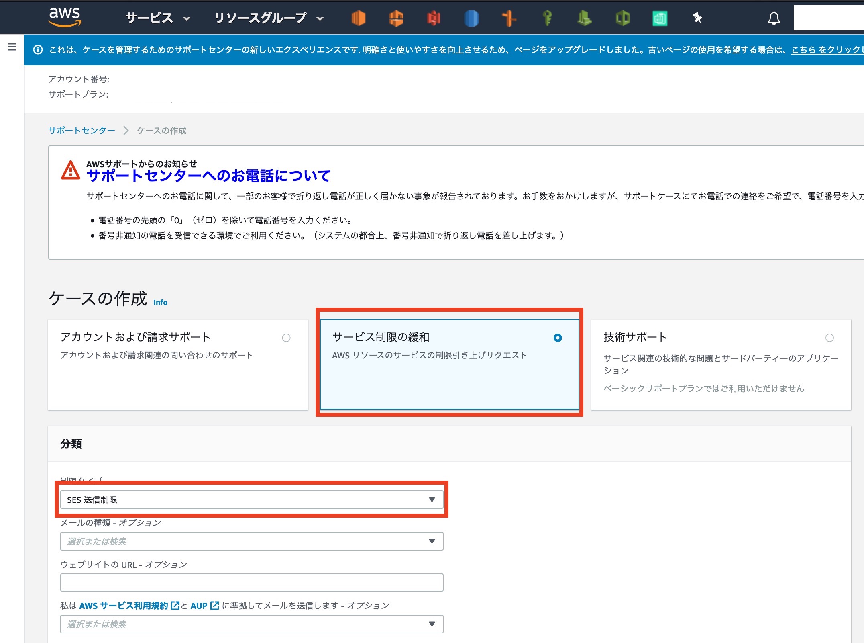
Task: Expand the メールの種類 dropdown
Action: click(252, 541)
